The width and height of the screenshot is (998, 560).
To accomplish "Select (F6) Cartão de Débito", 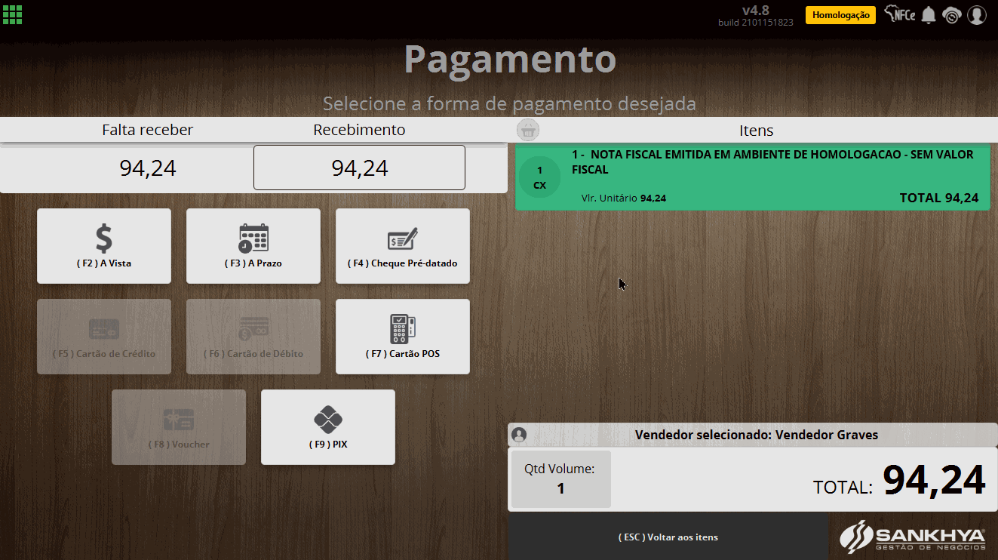I will point(253,337).
